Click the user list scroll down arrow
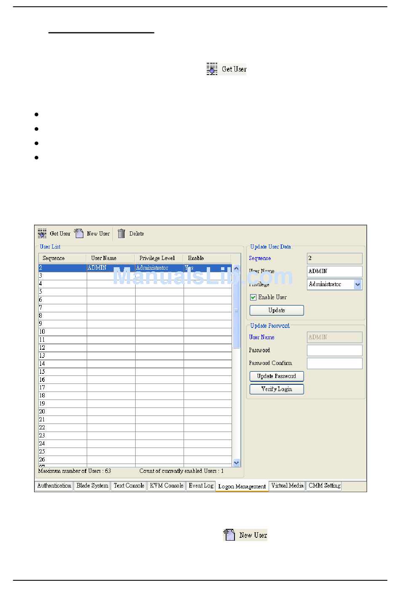This screenshot has height=598, width=400. [236, 462]
